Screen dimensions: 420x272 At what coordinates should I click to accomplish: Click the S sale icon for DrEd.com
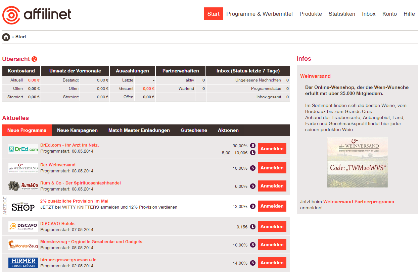pos(253,146)
